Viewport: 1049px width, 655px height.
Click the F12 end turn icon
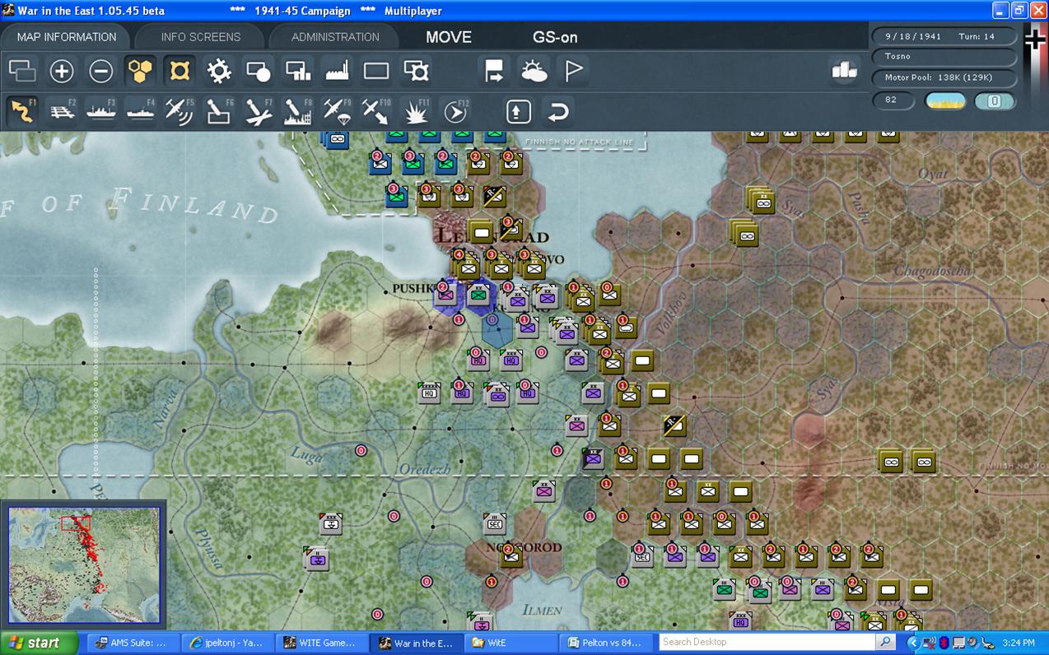click(x=455, y=111)
